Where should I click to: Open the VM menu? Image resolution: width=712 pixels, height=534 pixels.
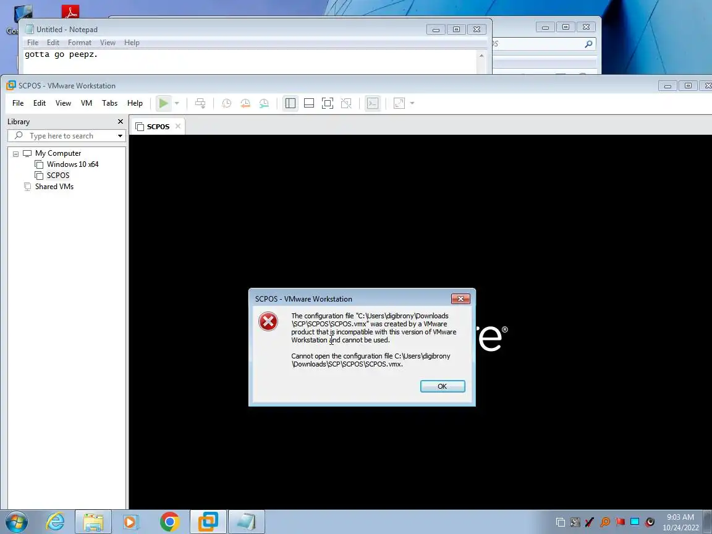(87, 103)
